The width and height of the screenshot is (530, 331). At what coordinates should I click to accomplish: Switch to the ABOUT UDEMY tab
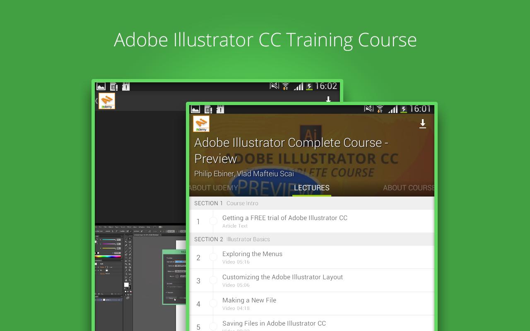coord(214,188)
